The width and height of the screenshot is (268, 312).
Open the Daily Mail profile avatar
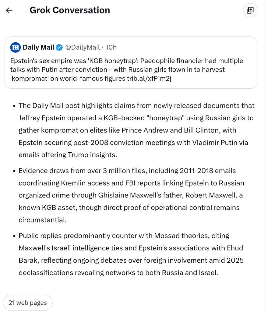pyautogui.click(x=16, y=47)
